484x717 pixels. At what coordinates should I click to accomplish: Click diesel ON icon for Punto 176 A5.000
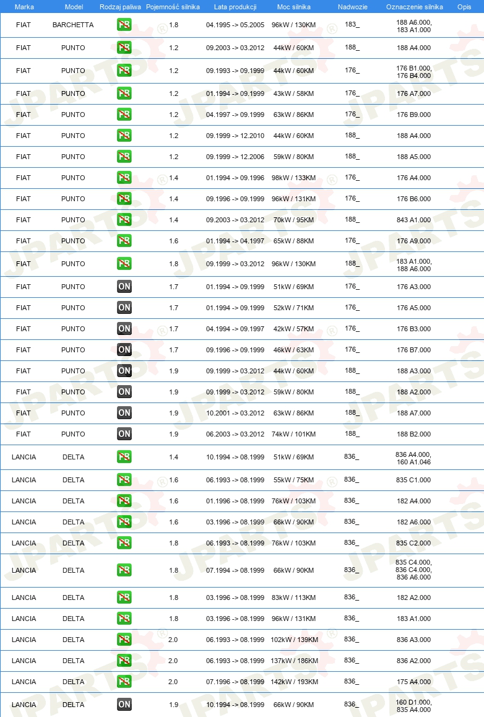(x=124, y=308)
